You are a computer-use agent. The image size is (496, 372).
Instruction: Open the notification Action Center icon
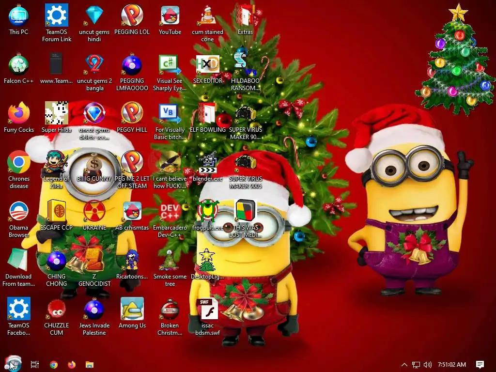(x=480, y=365)
